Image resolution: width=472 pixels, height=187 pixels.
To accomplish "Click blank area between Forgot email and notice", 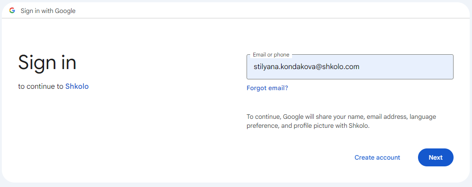I will 349,102.
